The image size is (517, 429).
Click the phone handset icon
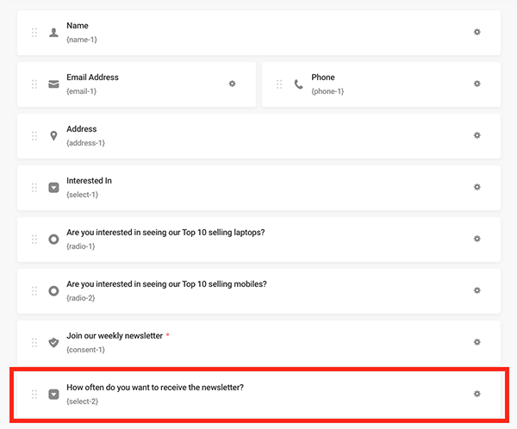tap(298, 84)
